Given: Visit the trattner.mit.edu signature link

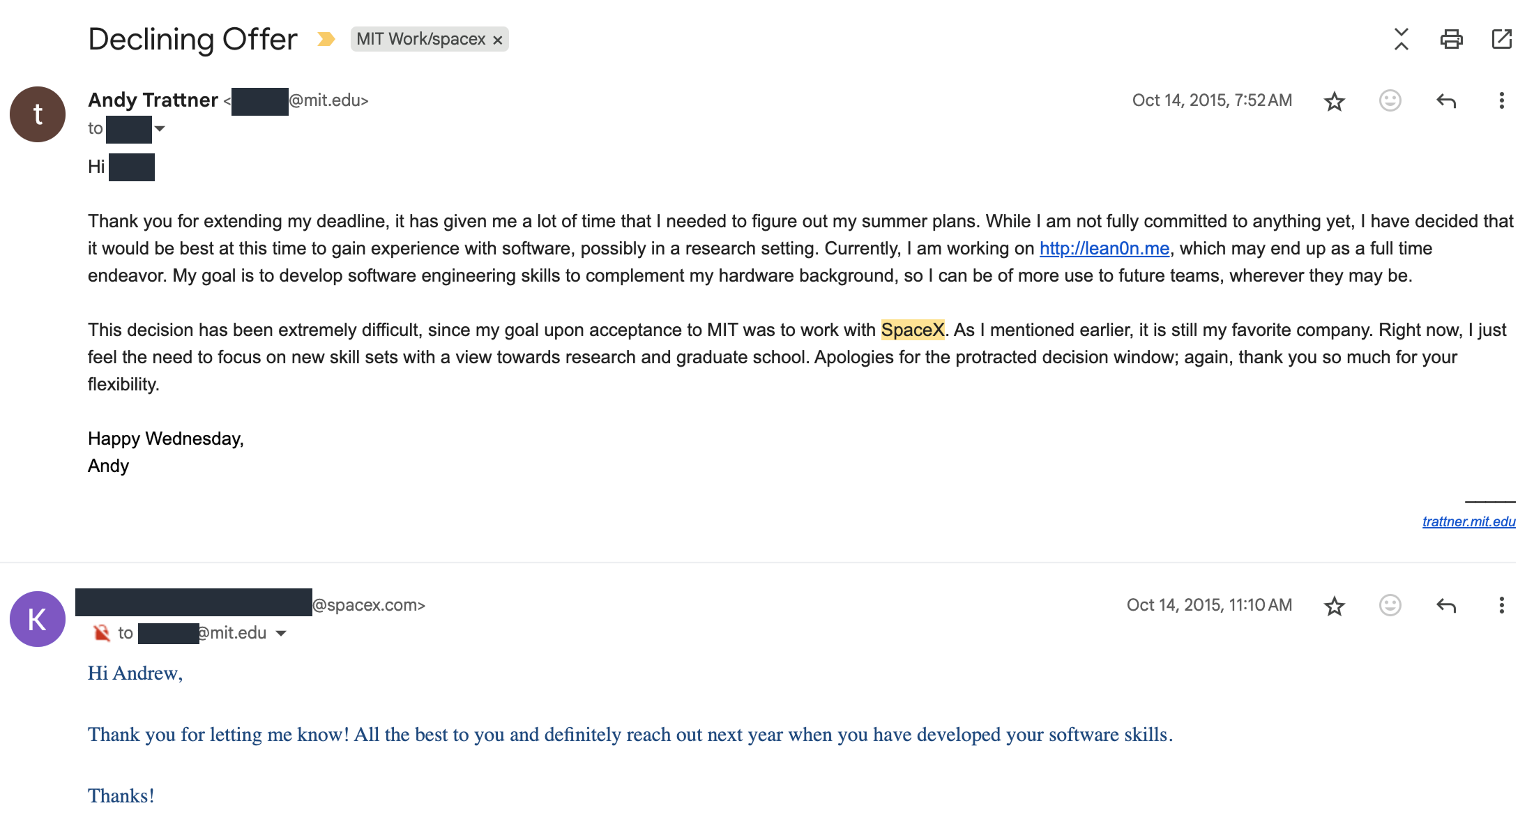Looking at the screenshot, I should coord(1468,521).
